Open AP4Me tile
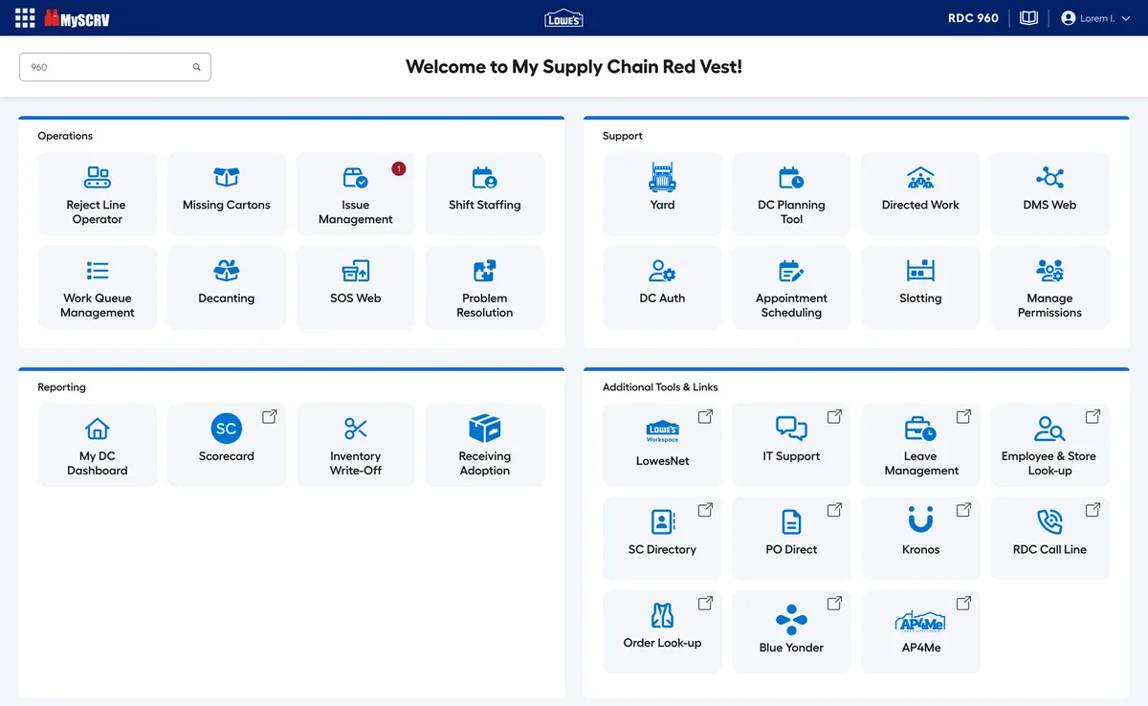This screenshot has width=1148, height=706. (920, 631)
